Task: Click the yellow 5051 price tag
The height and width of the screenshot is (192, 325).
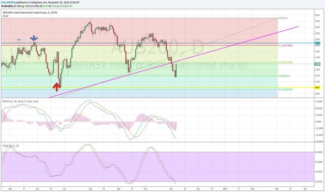Action: click(317, 88)
